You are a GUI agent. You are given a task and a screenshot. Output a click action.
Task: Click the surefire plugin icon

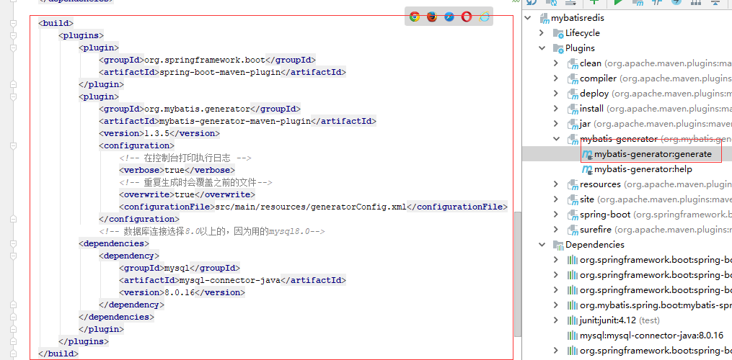[573, 230]
